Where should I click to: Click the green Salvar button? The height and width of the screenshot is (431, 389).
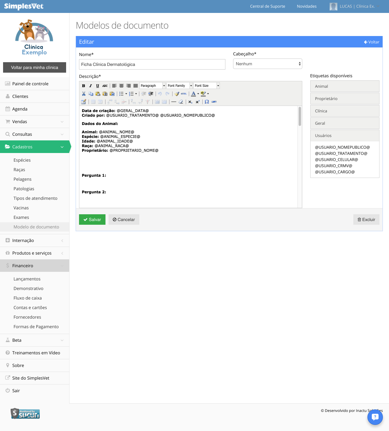(92, 220)
